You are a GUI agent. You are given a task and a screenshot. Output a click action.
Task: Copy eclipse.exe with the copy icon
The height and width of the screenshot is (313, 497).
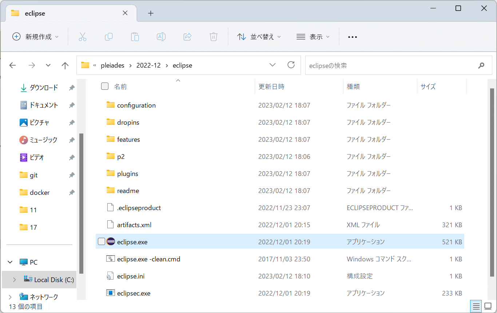point(109,36)
